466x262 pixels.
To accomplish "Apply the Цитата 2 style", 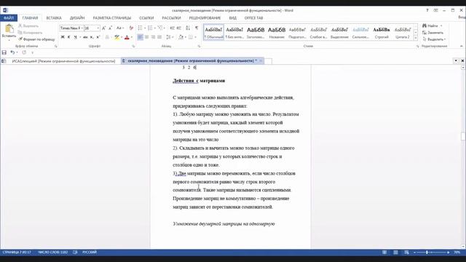I will [x=403, y=32].
